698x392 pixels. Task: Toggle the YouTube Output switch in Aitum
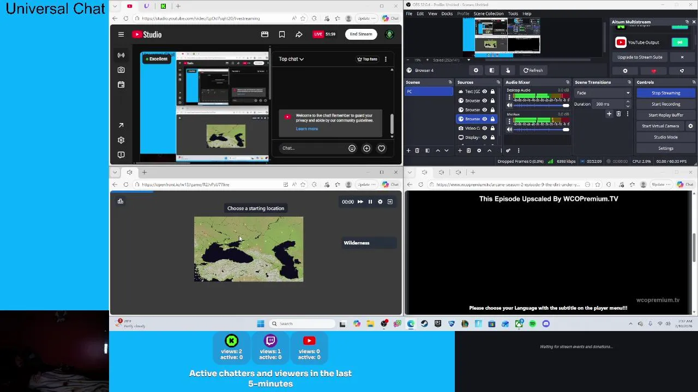coord(679,42)
